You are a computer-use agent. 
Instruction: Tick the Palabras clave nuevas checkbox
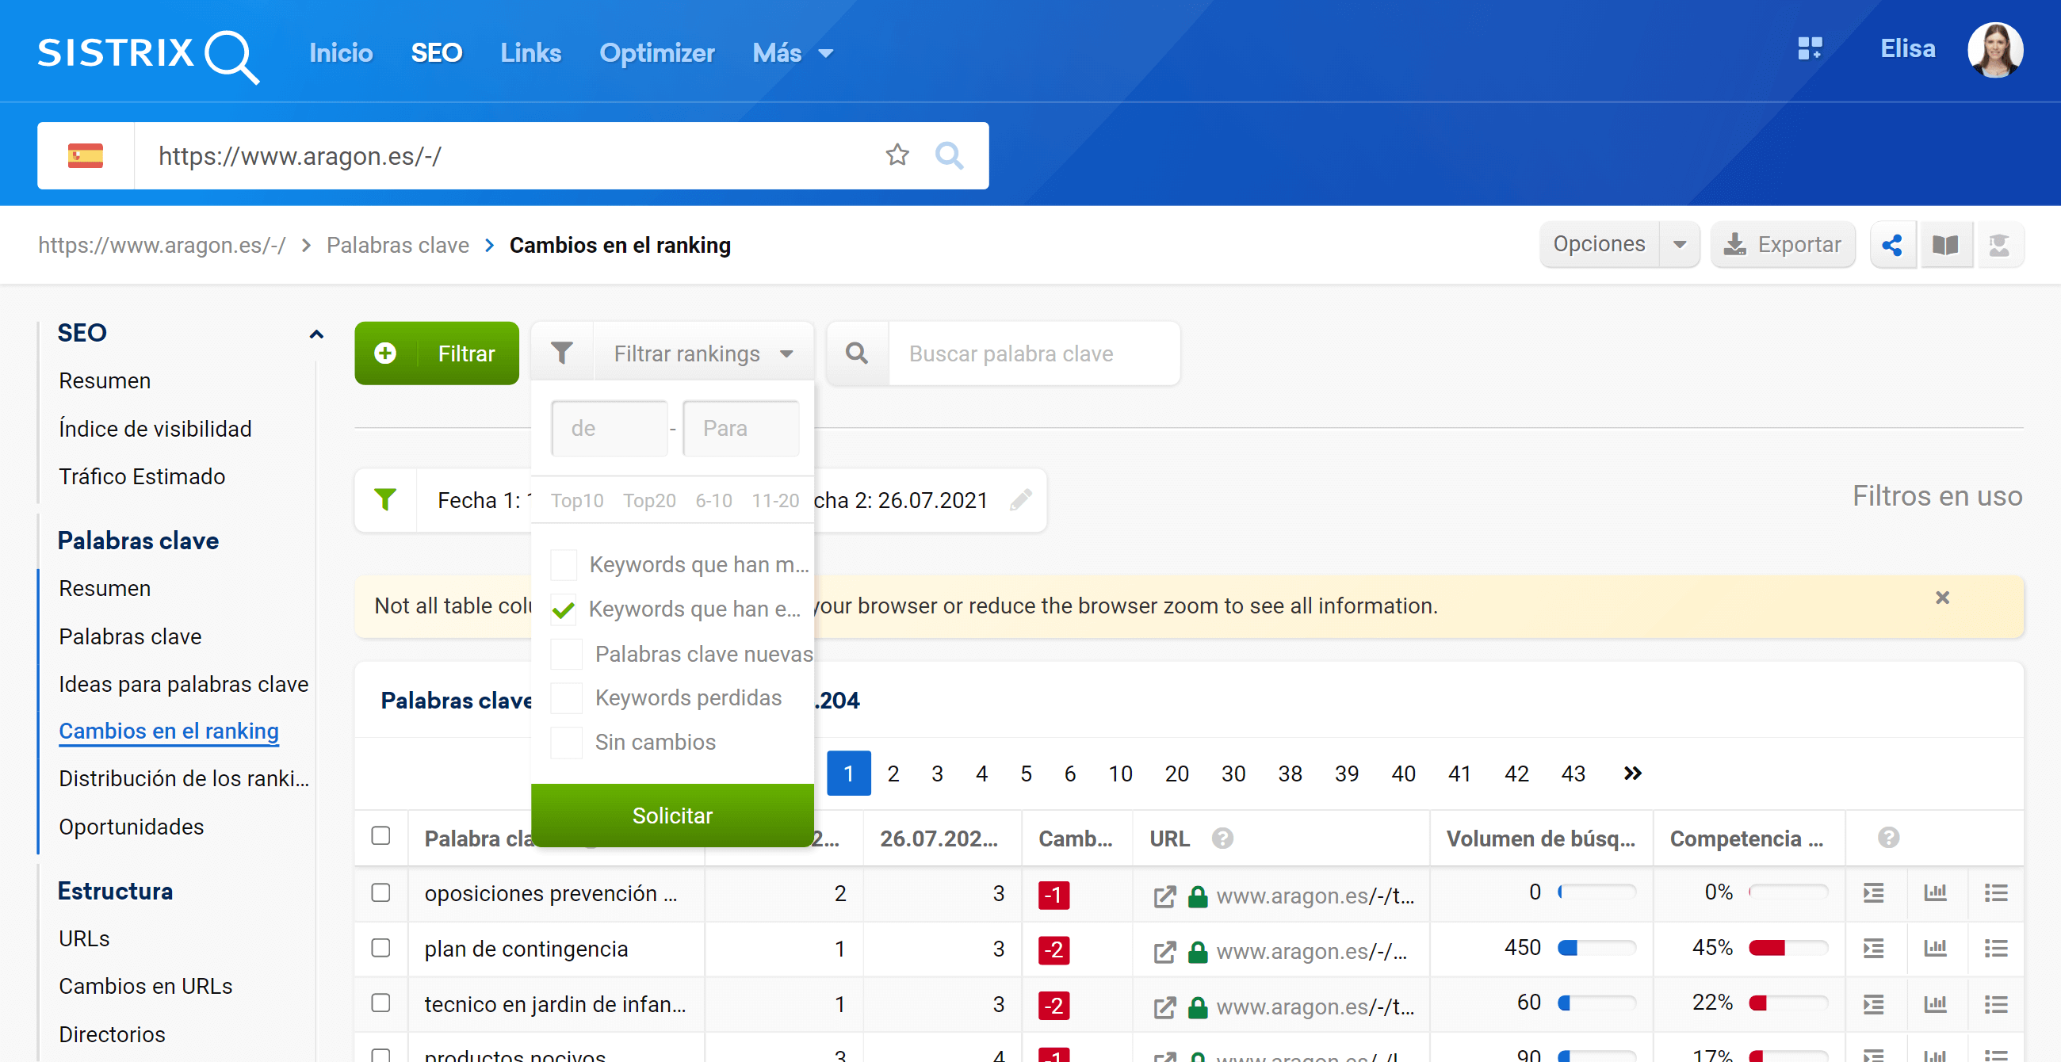click(x=566, y=654)
